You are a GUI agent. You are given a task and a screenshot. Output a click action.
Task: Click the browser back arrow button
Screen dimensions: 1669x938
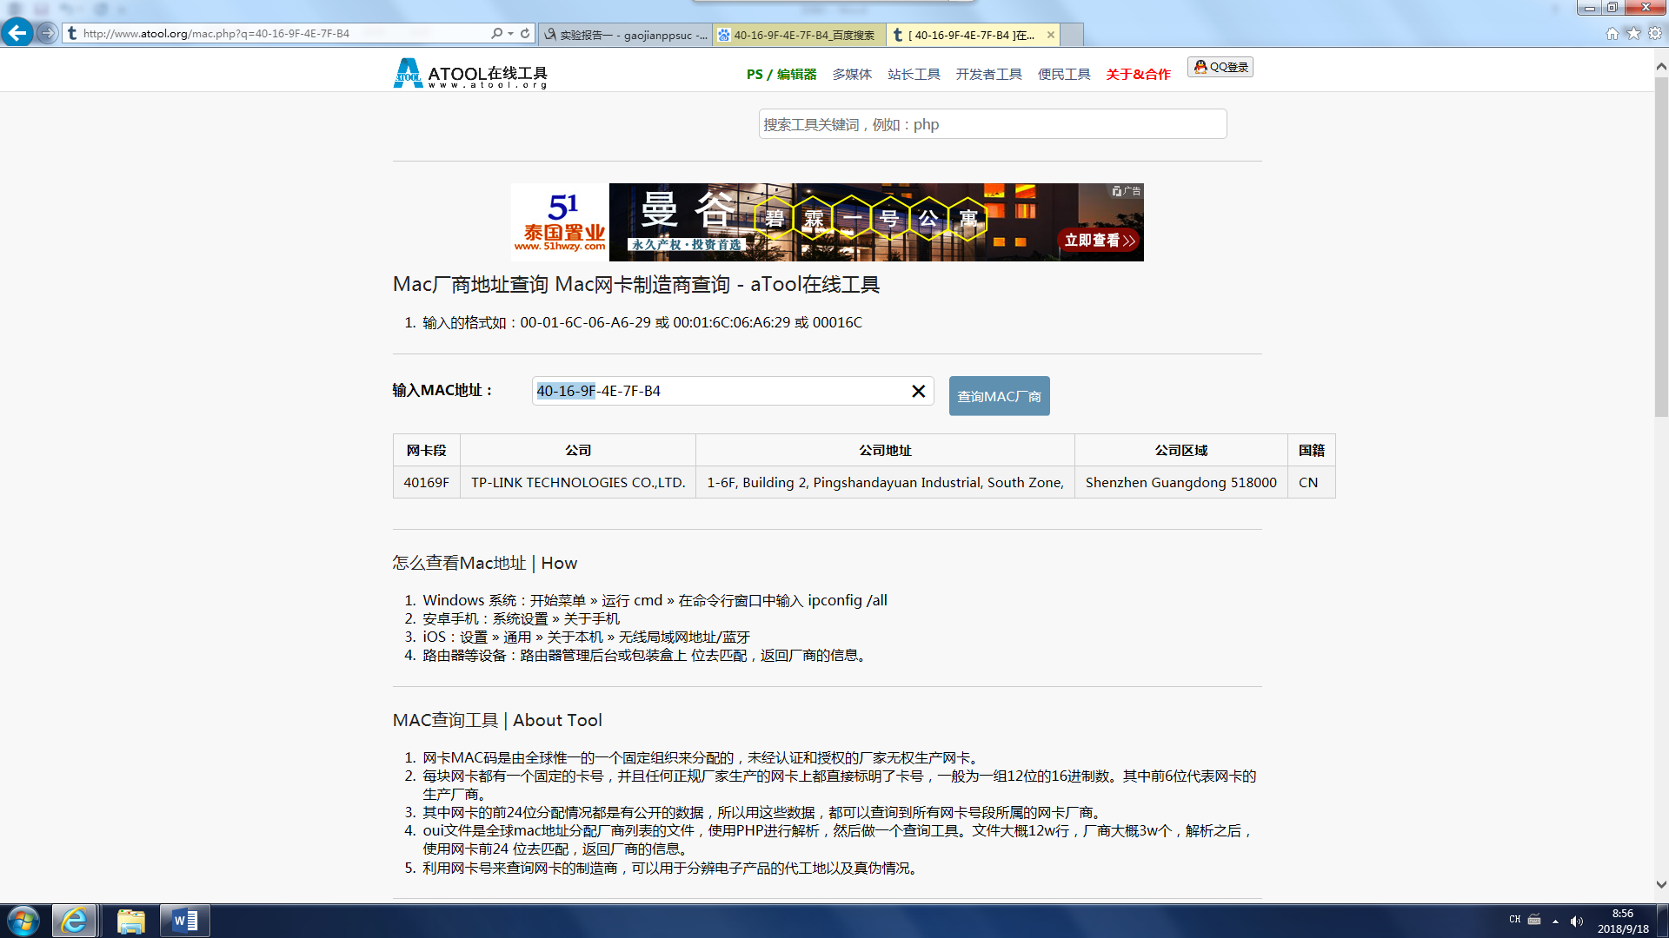tap(17, 33)
